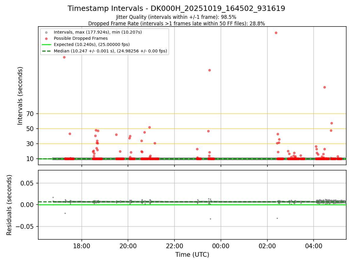Click the "Residuals (seconds)" y-axis label
The height and width of the screenshot is (265, 353).
tap(9, 205)
